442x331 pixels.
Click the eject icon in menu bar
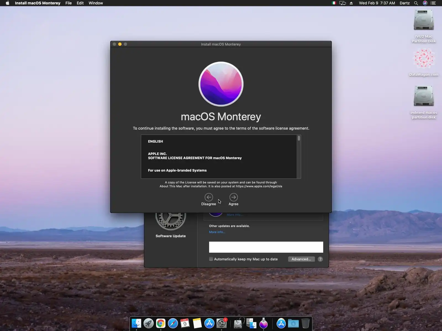tap(351, 3)
